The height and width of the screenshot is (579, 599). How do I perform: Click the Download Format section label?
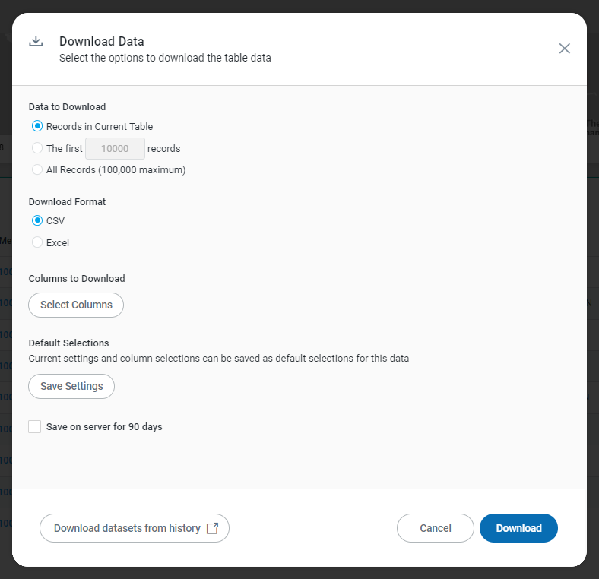tap(67, 202)
